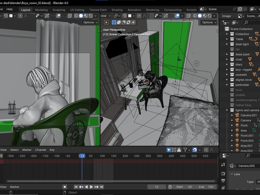Image resolution: width=260 pixels, height=195 pixels.
Task: Toggle proportional editing in right viewport
Action: (x=139, y=16)
